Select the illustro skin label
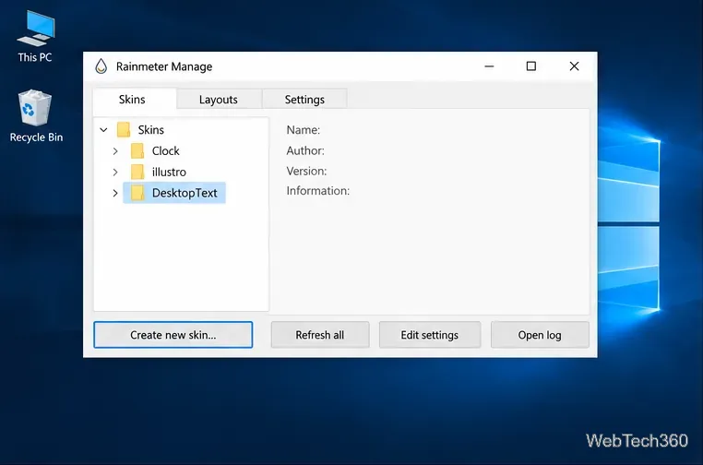Image resolution: width=703 pixels, height=465 pixels. 169,172
